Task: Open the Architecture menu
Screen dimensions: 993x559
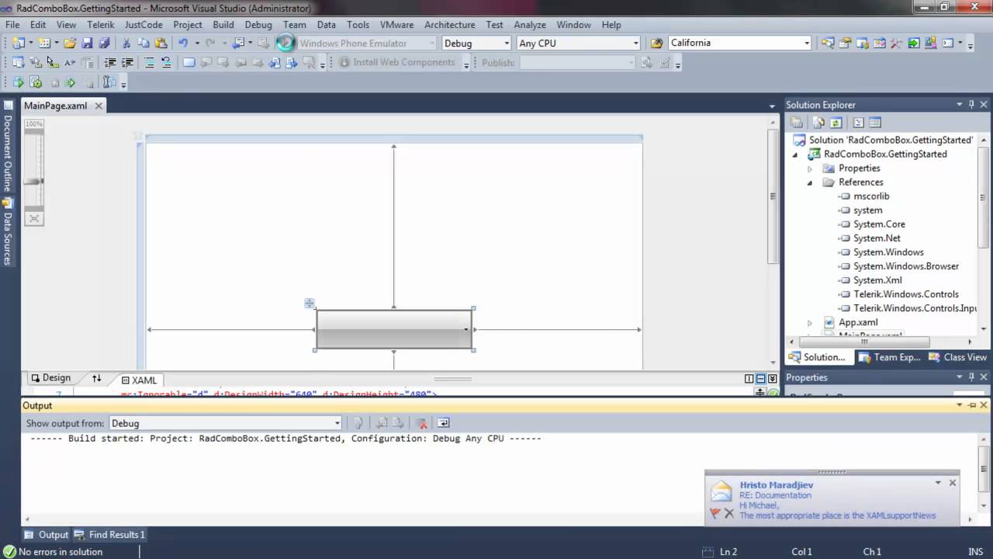Action: coord(450,25)
